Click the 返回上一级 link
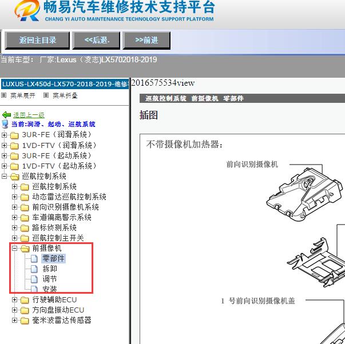This screenshot has height=344, width=345. 29,115
